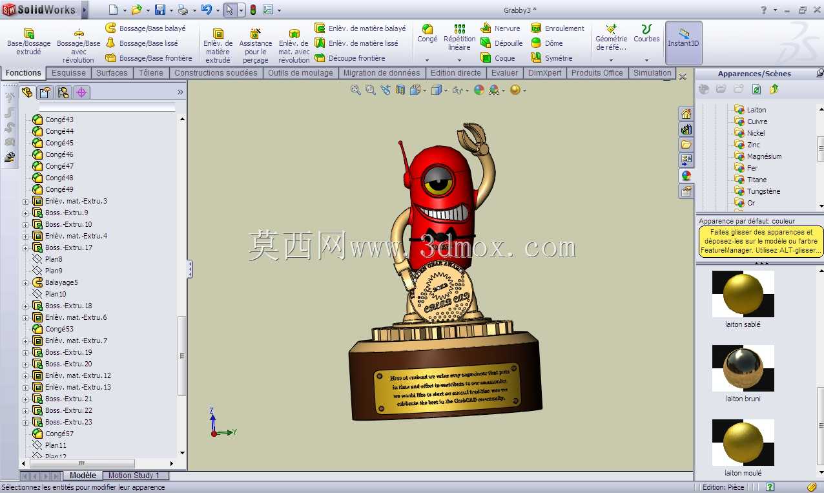
Task: Expand the FeatureManager panel chevron
Action: (x=180, y=92)
